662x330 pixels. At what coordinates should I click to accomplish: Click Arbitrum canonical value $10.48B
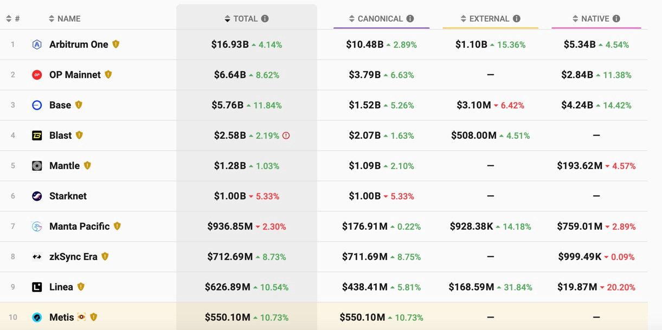(365, 44)
